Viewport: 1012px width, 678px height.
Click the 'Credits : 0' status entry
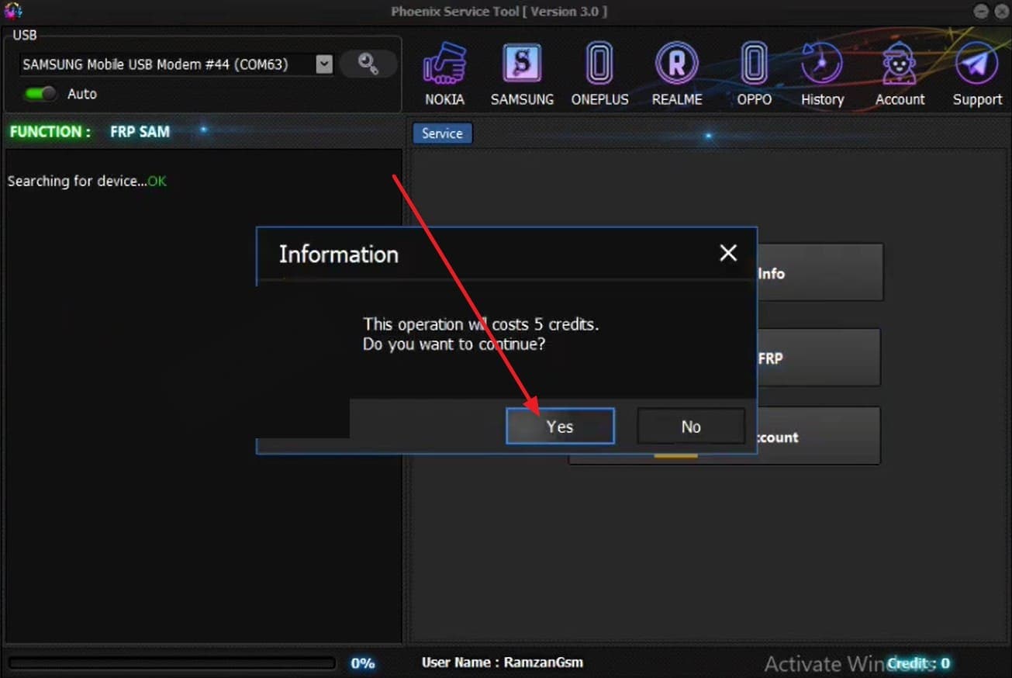pyautogui.click(x=919, y=663)
